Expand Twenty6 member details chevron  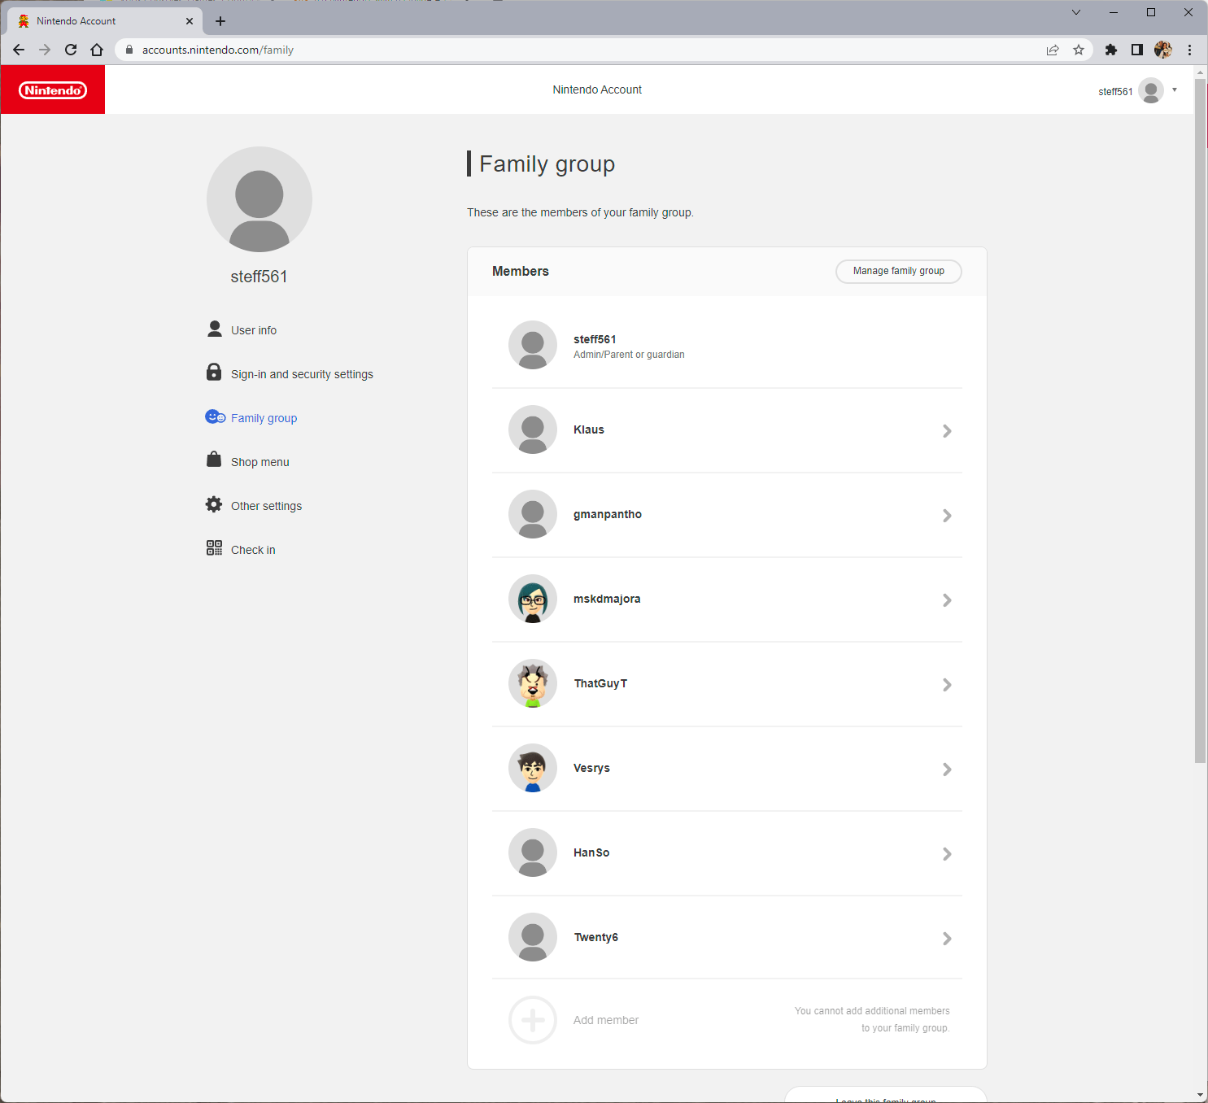[947, 939]
